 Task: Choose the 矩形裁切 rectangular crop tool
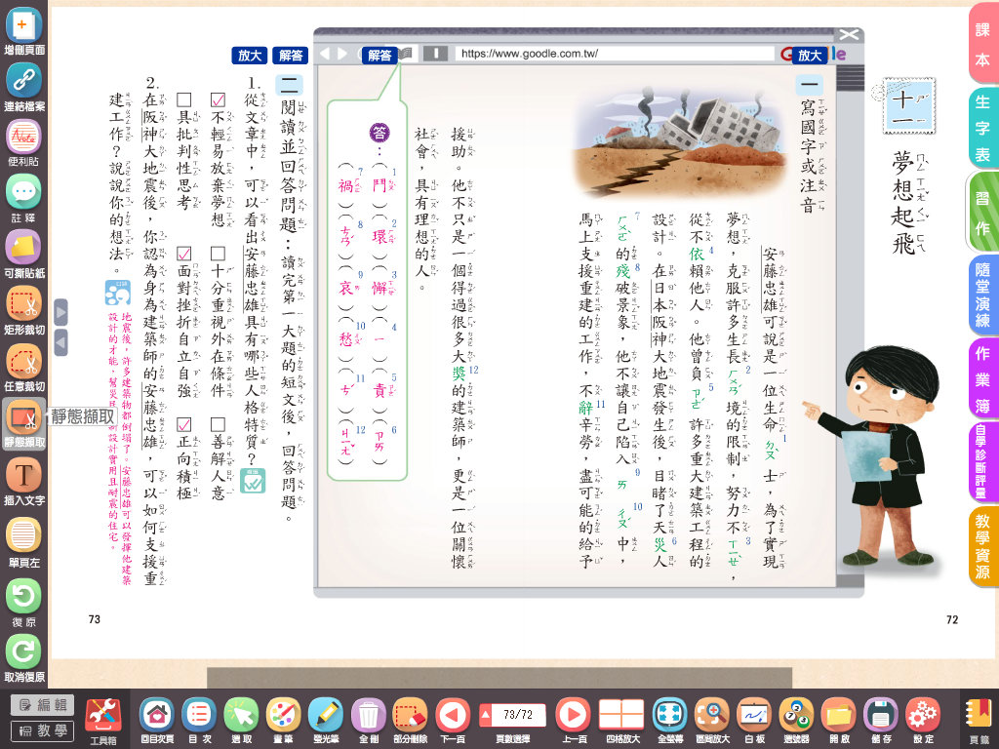click(x=23, y=310)
